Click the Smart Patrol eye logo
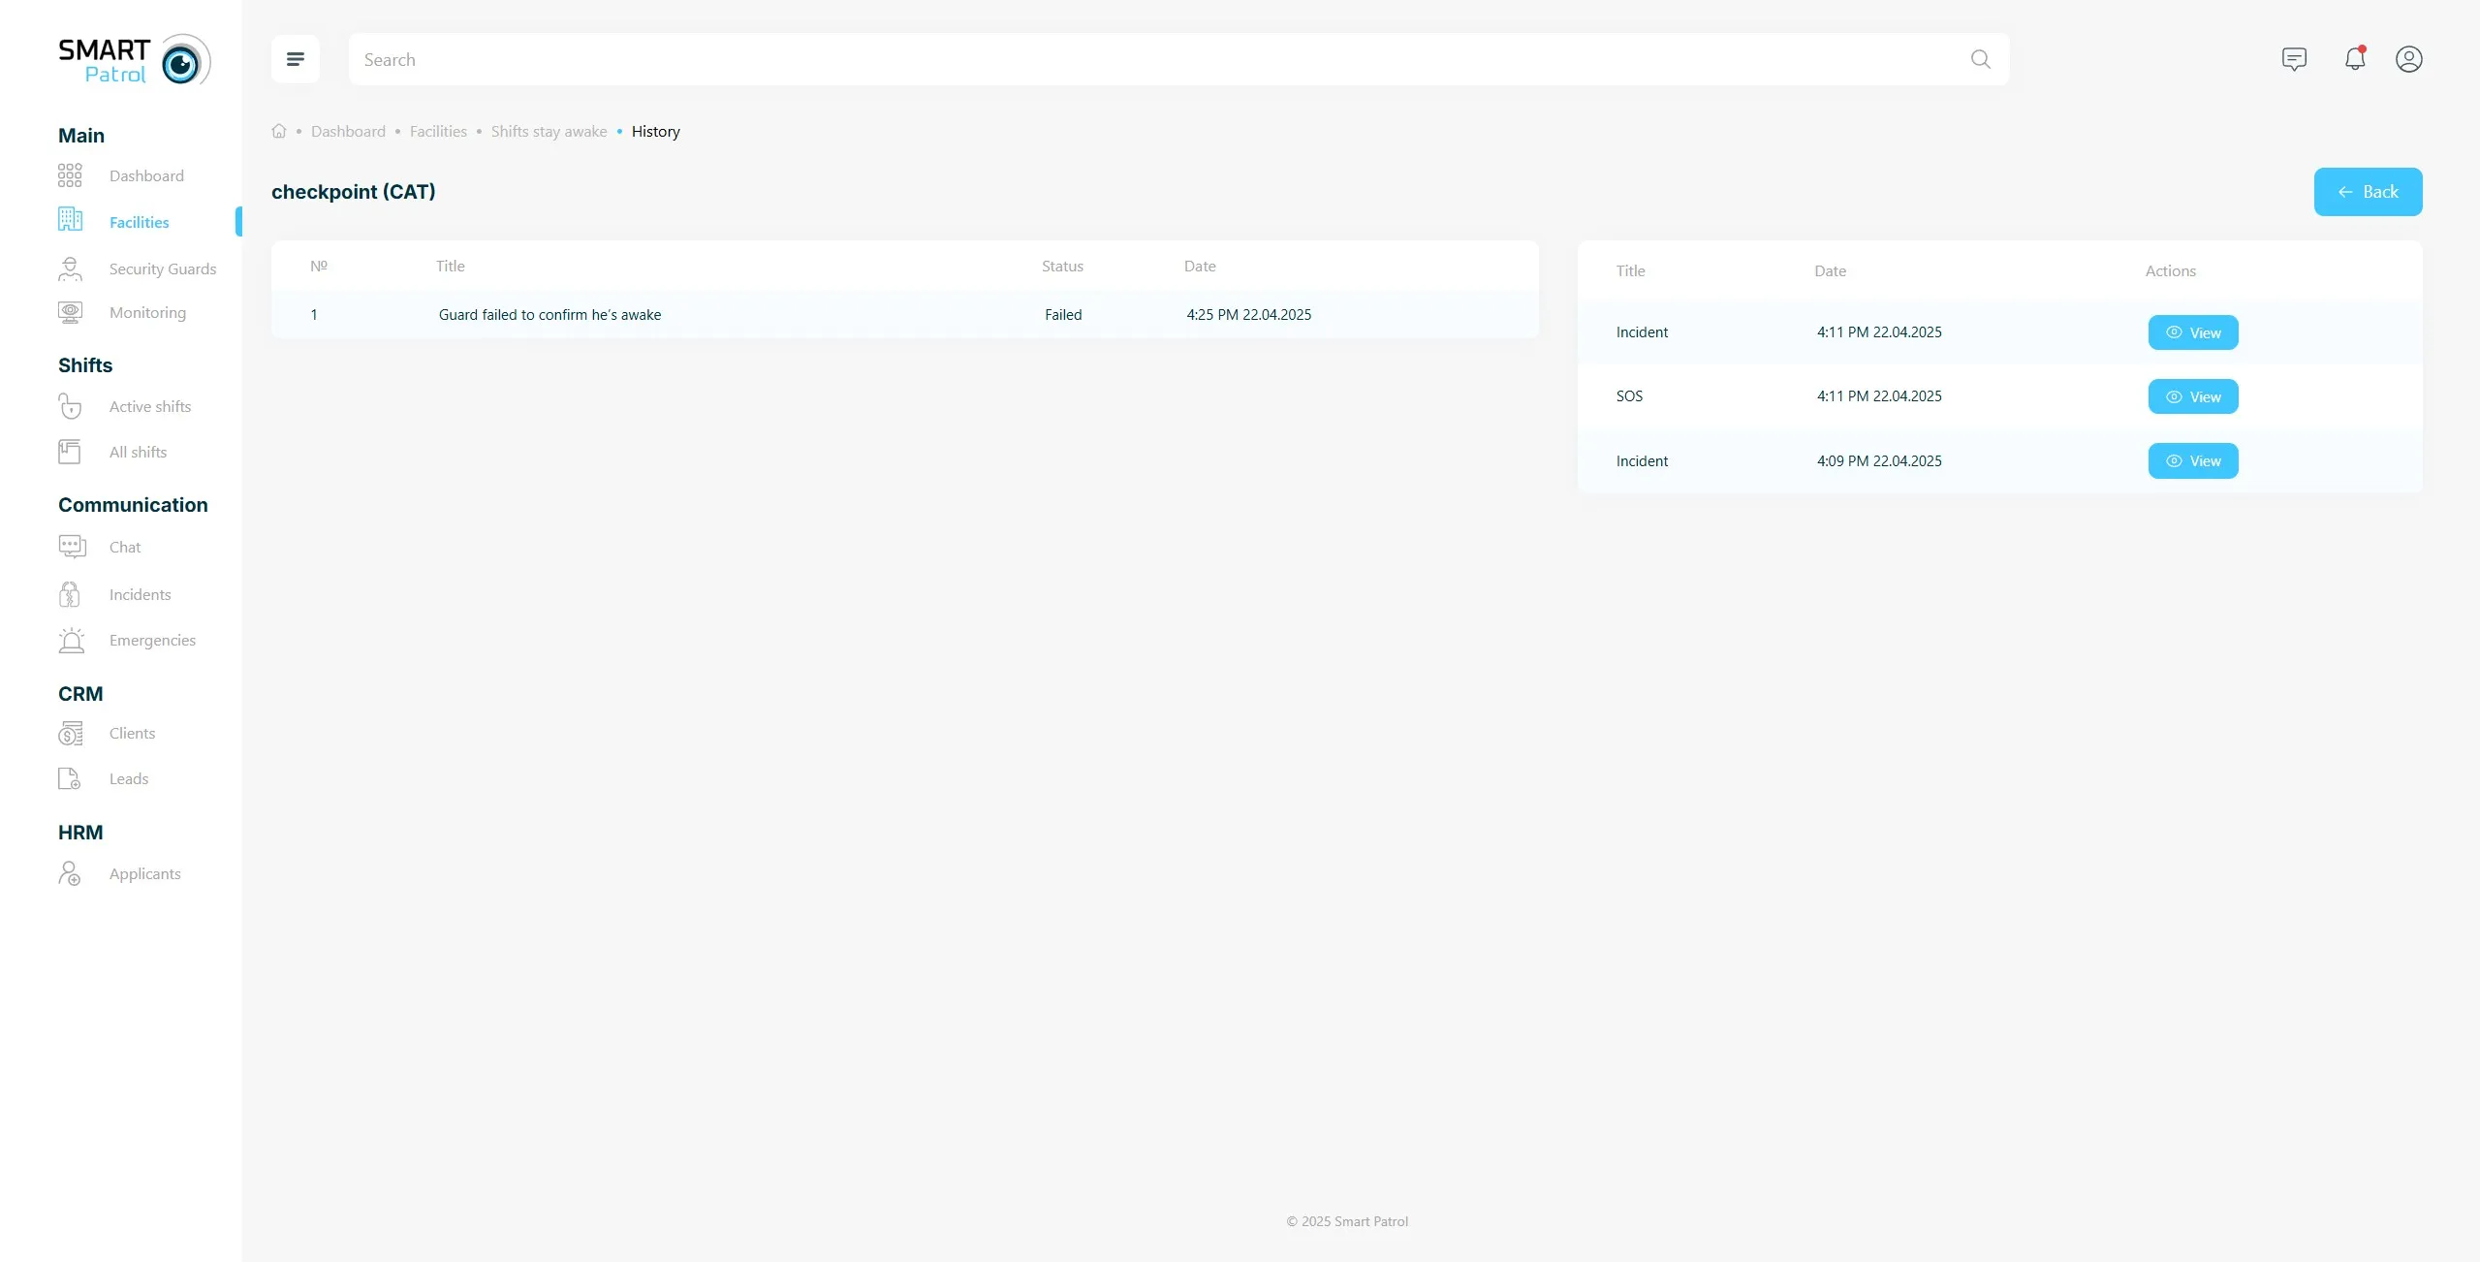The height and width of the screenshot is (1262, 2480). tap(184, 60)
